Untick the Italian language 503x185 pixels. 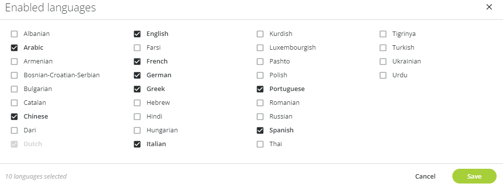pyautogui.click(x=137, y=144)
